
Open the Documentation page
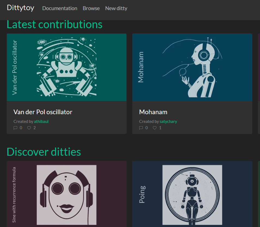click(60, 8)
